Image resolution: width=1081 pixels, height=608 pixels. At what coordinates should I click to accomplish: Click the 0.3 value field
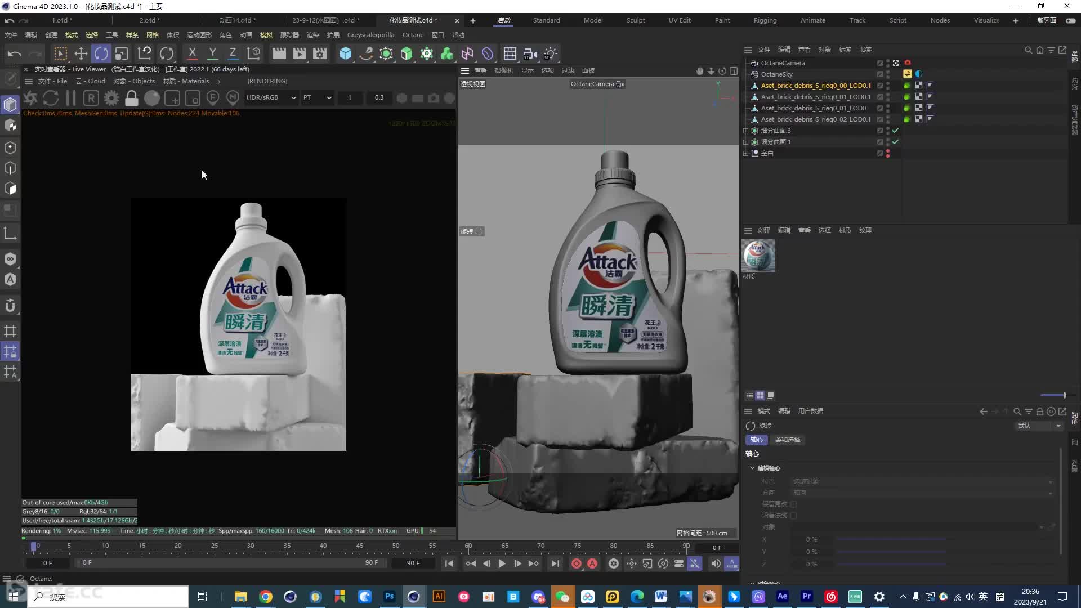pyautogui.click(x=379, y=97)
